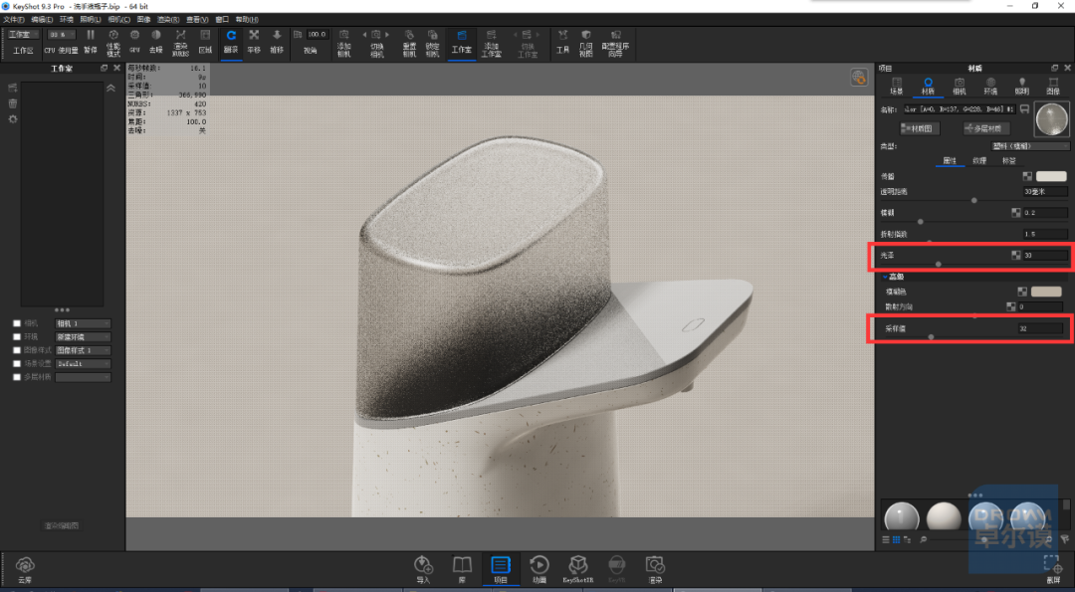Click the 材质图 material graph button

pyautogui.click(x=920, y=128)
